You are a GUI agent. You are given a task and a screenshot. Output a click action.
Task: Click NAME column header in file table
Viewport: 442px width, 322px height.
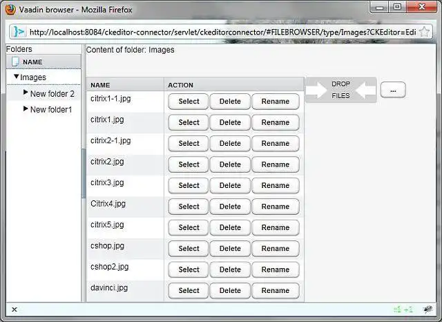pyautogui.click(x=100, y=85)
